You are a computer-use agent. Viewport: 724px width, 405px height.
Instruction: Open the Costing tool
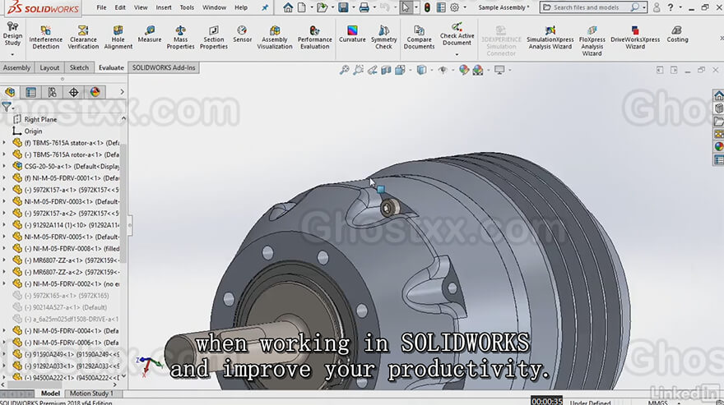tap(677, 35)
